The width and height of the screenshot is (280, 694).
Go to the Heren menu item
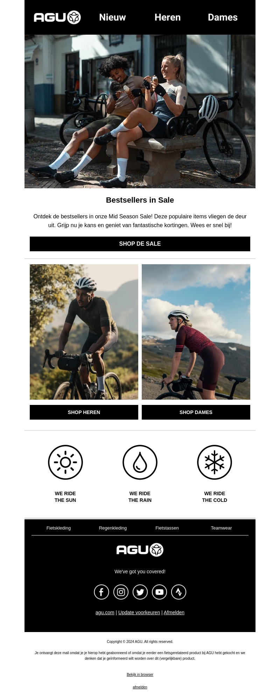point(168,17)
